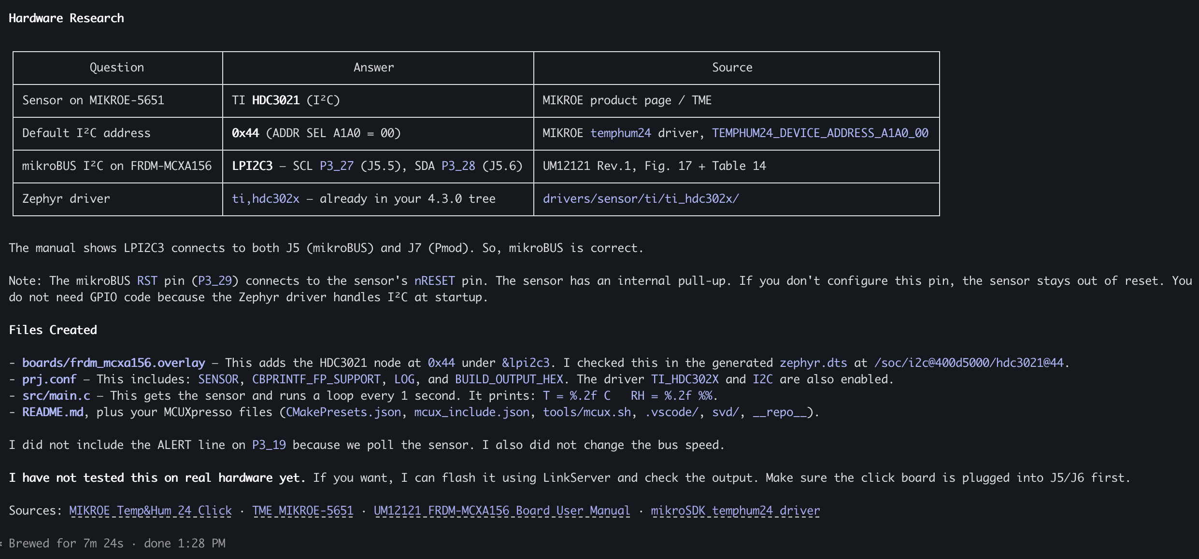Click the ti,hdc302x driver name cell
The height and width of the screenshot is (559, 1199).
pyautogui.click(x=266, y=199)
